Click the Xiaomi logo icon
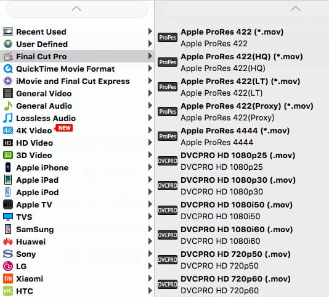The image size is (329, 297). 8,278
